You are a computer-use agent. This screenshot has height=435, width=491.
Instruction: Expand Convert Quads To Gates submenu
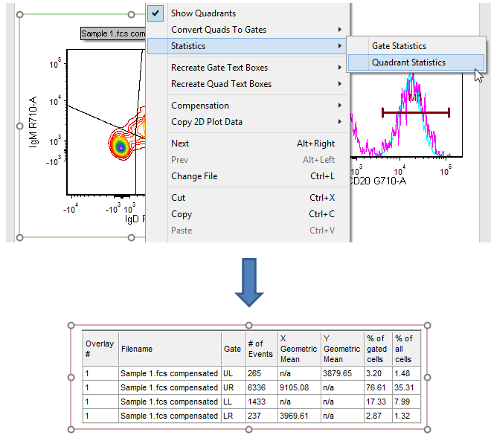pyautogui.click(x=219, y=30)
